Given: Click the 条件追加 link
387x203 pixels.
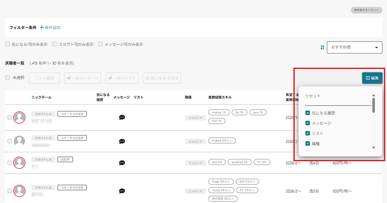Looking at the screenshot, I should coord(50,28).
